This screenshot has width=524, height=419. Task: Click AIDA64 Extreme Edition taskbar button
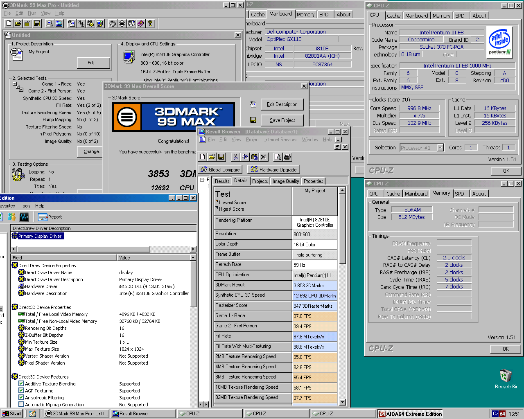(x=410, y=414)
